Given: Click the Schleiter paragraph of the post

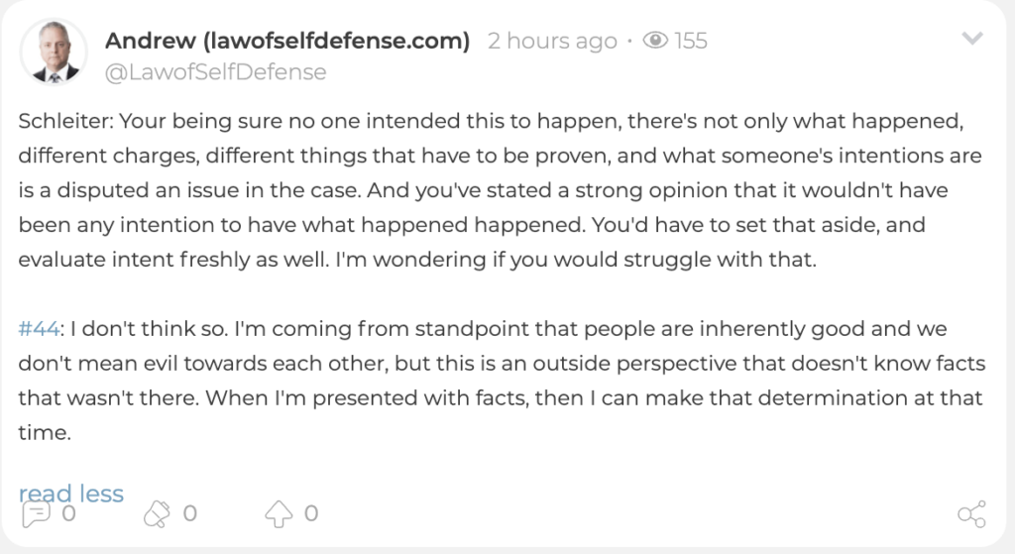Looking at the screenshot, I should tap(500, 190).
